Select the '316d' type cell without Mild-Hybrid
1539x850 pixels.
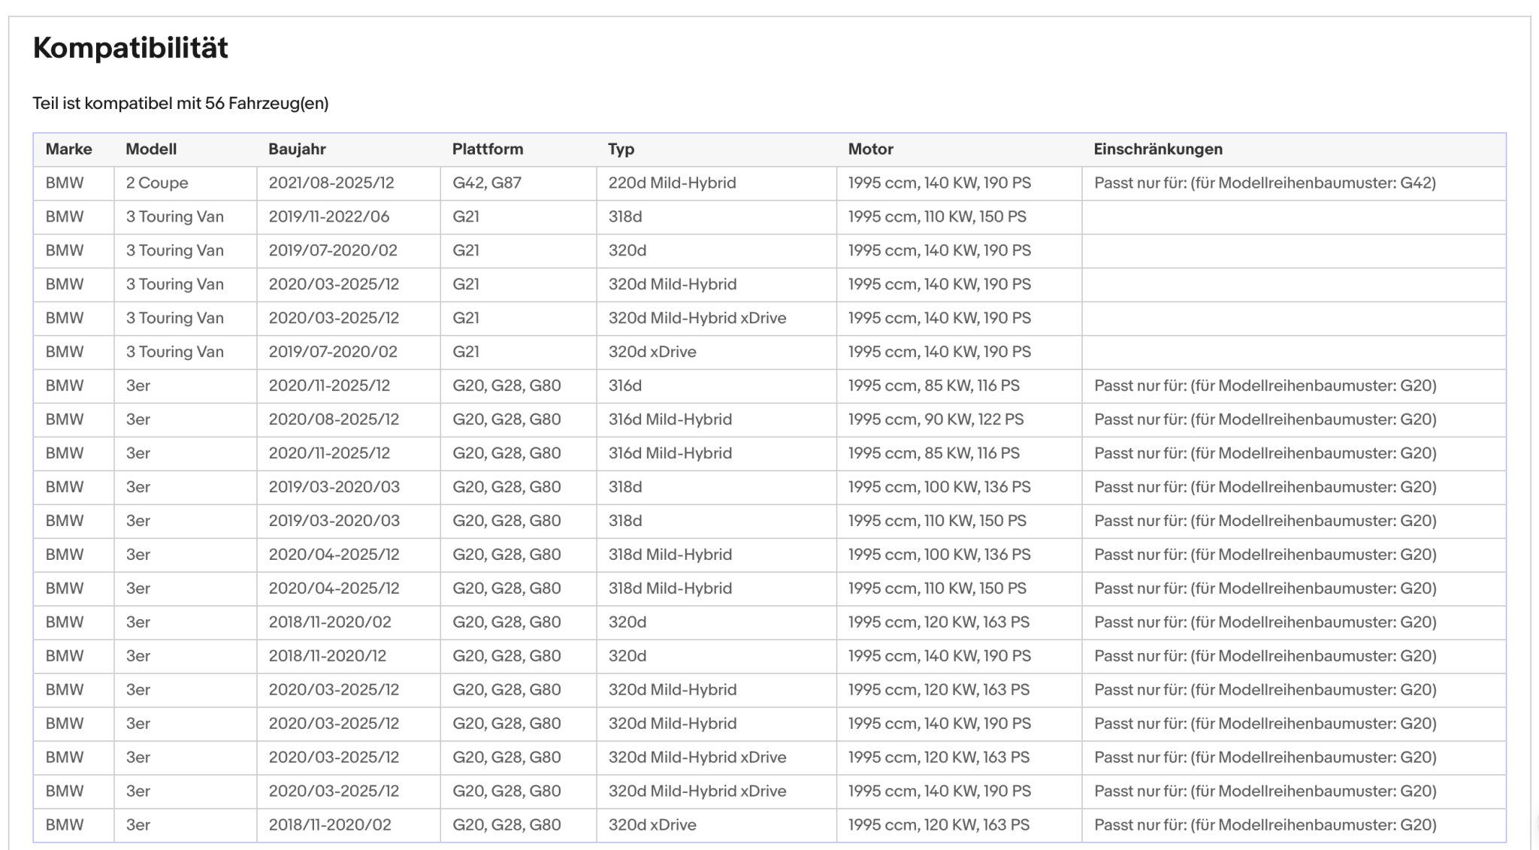[625, 386]
